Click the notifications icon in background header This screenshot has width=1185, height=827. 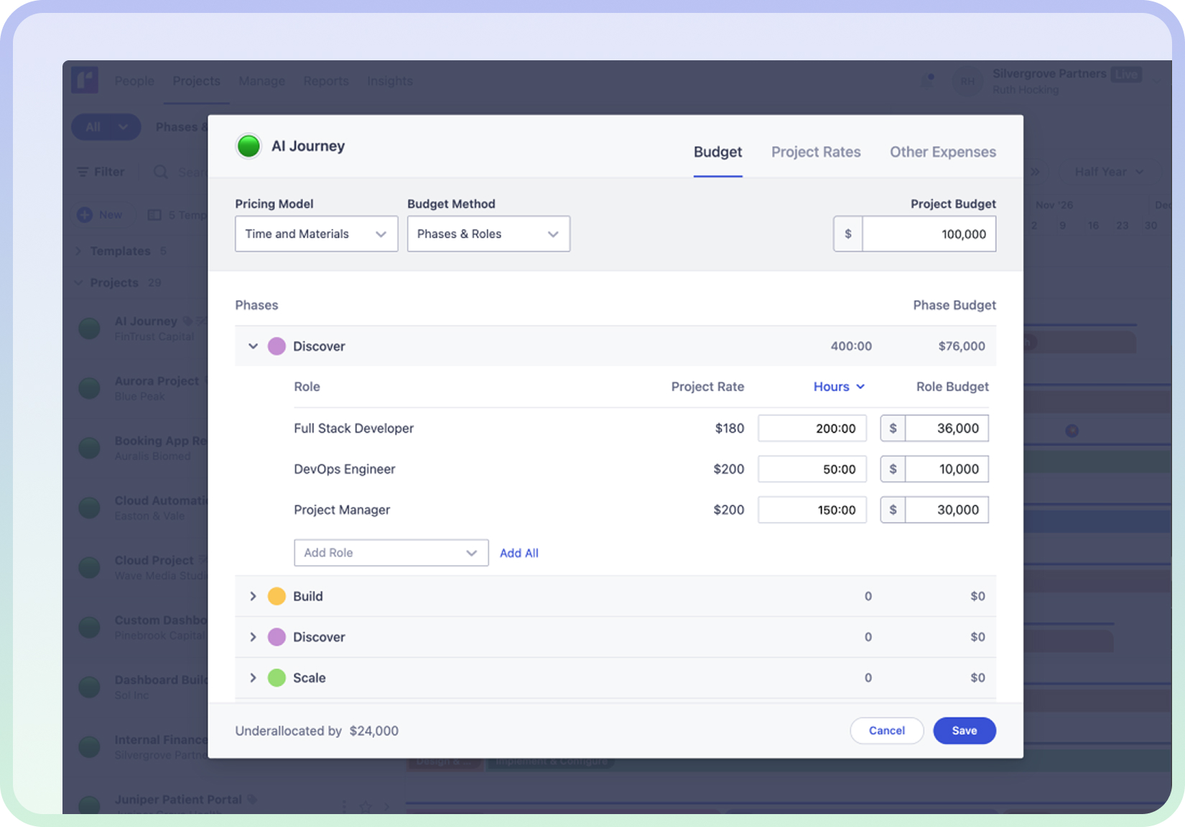tap(928, 80)
